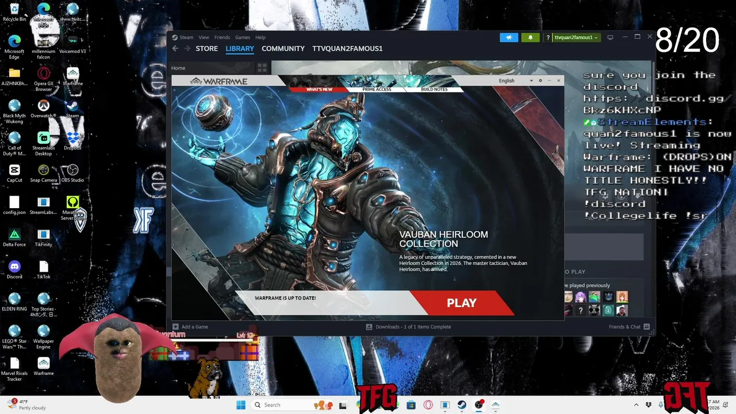Click the library grid view icon

pos(262,68)
